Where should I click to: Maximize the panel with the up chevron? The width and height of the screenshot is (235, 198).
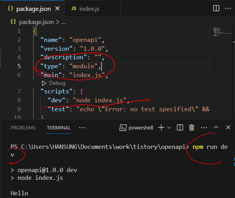pyautogui.click(x=216, y=127)
